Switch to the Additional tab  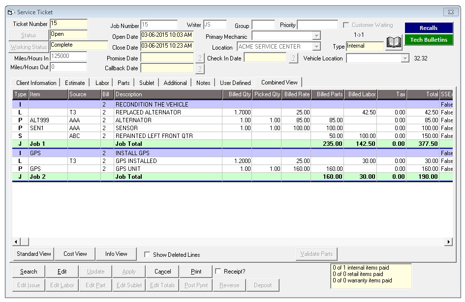(x=175, y=83)
